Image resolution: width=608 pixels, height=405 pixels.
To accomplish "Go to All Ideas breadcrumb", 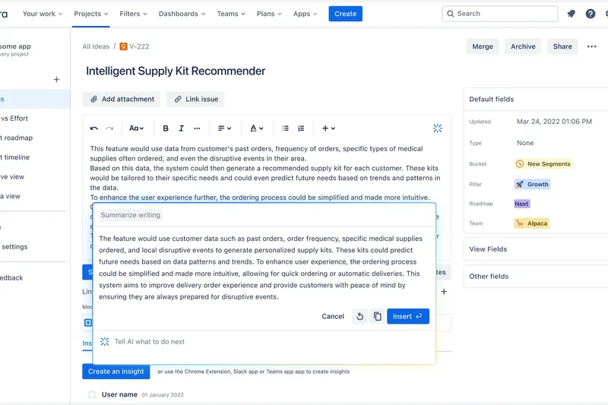I will coord(96,46).
